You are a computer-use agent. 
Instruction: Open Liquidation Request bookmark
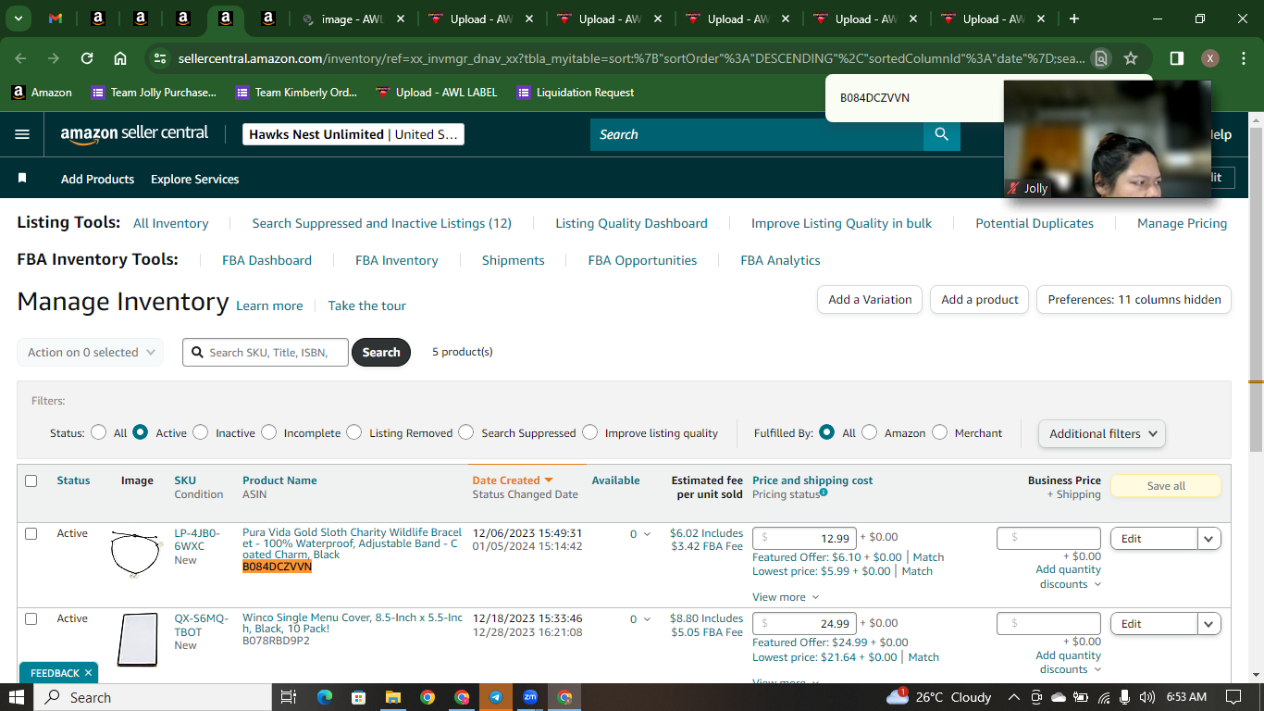coord(576,92)
